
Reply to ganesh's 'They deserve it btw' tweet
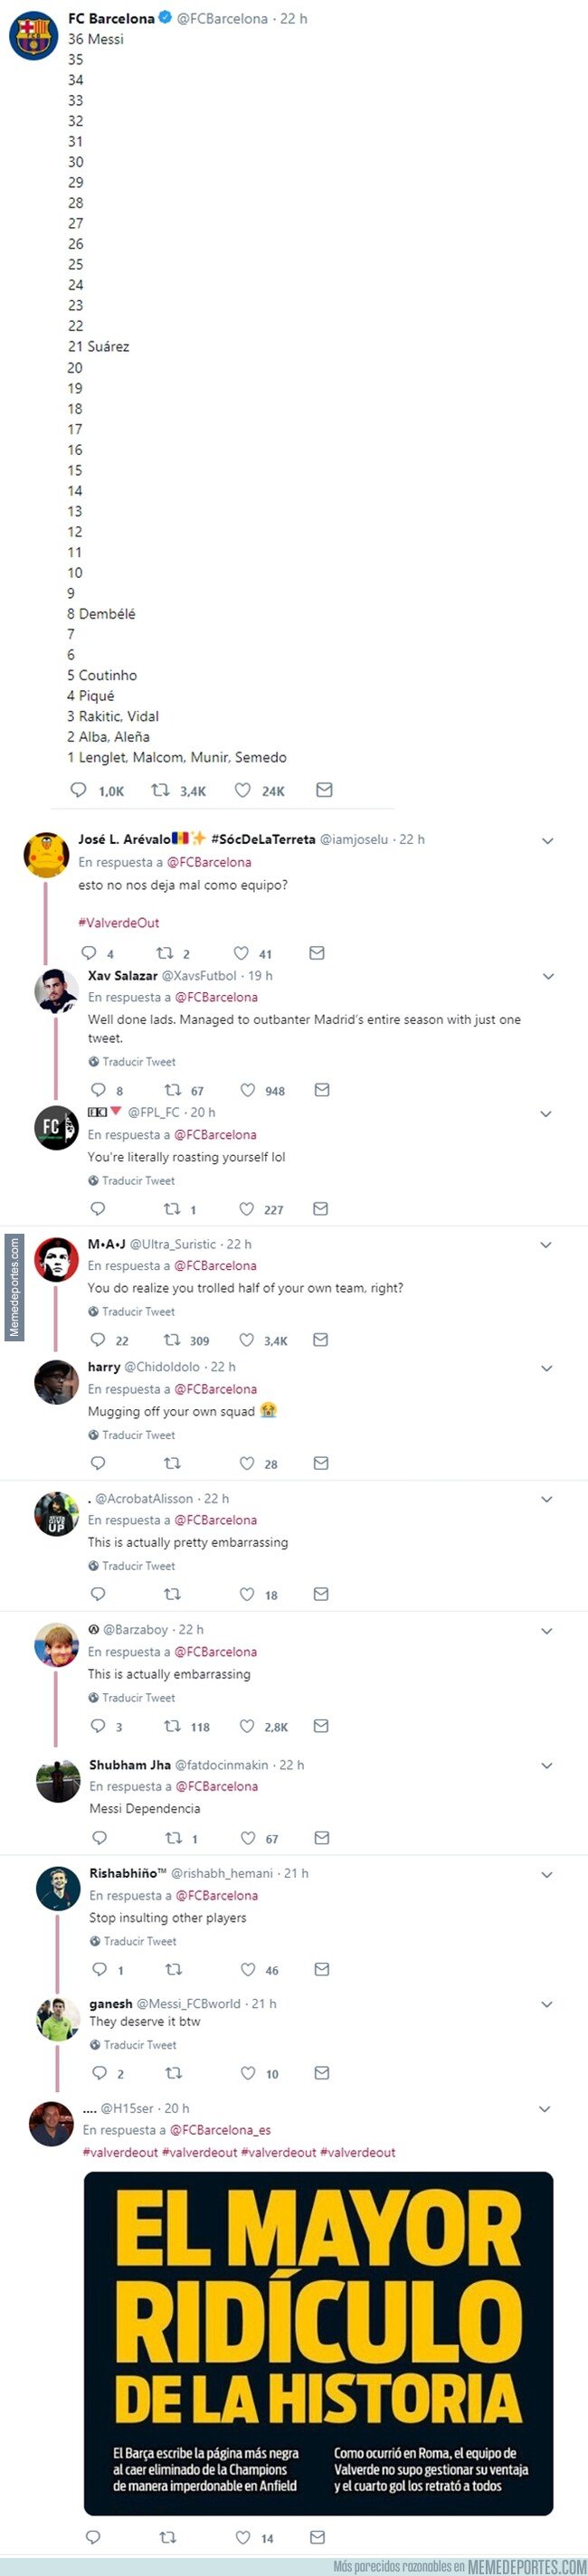coord(97,2073)
